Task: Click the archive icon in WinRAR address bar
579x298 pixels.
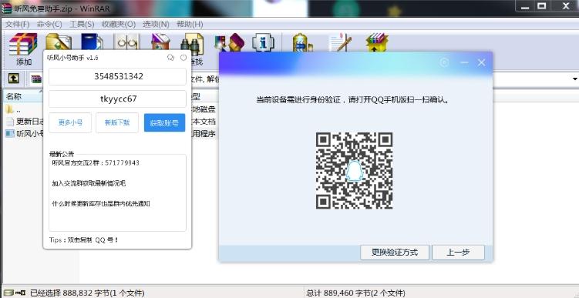Action: [x=36, y=79]
